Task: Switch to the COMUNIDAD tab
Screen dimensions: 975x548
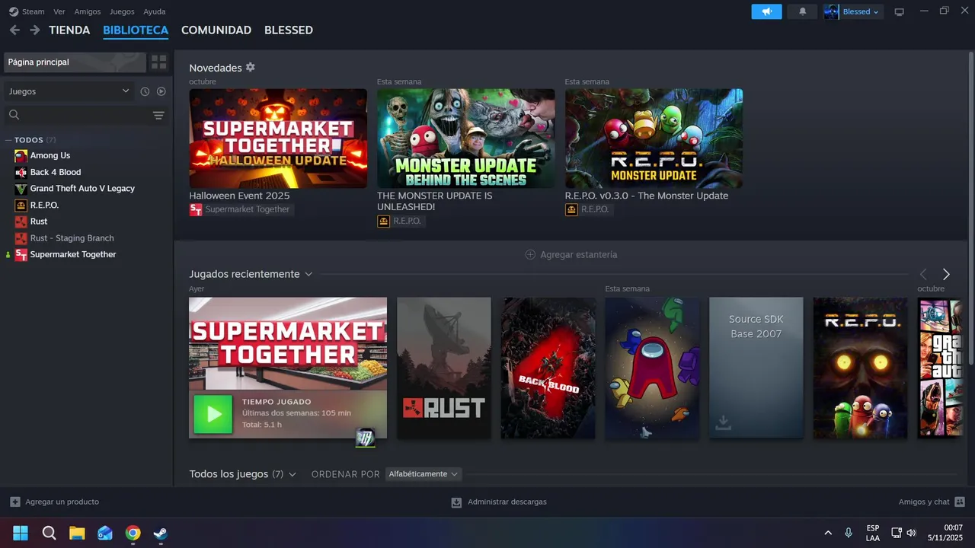Action: 216,30
